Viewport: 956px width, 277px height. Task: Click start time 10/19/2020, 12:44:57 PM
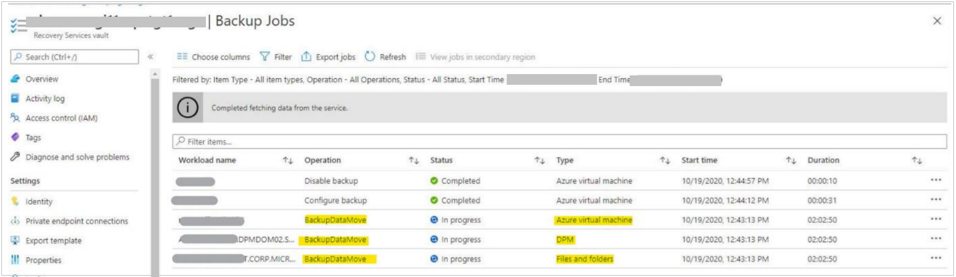(726, 181)
